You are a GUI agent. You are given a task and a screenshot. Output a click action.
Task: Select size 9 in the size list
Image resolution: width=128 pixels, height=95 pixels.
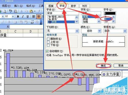click(108, 19)
